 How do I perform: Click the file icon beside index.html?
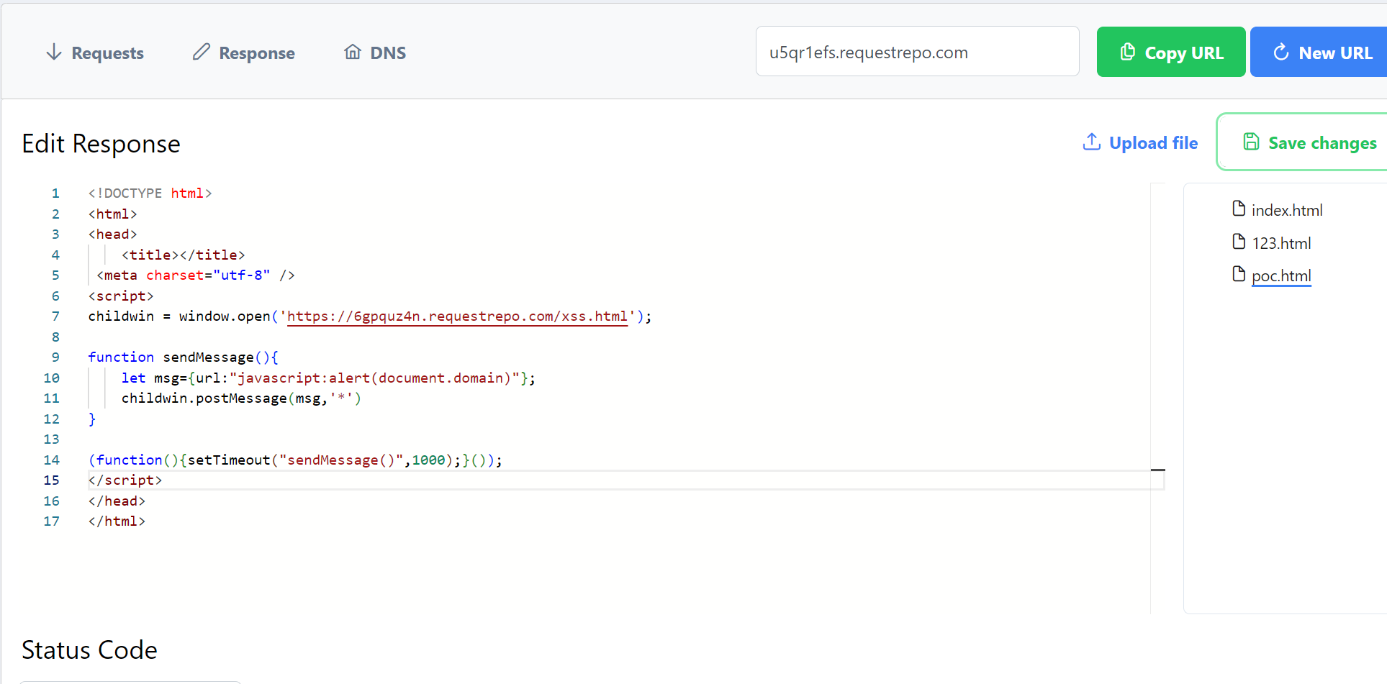click(1239, 209)
